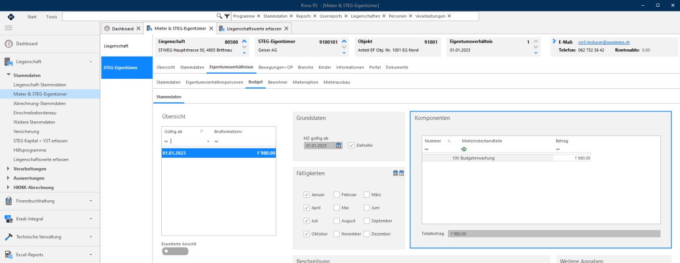The image size is (680, 263).
Task: Click the Finanzbuchhaltung calculator icon
Action: [x=8, y=201]
